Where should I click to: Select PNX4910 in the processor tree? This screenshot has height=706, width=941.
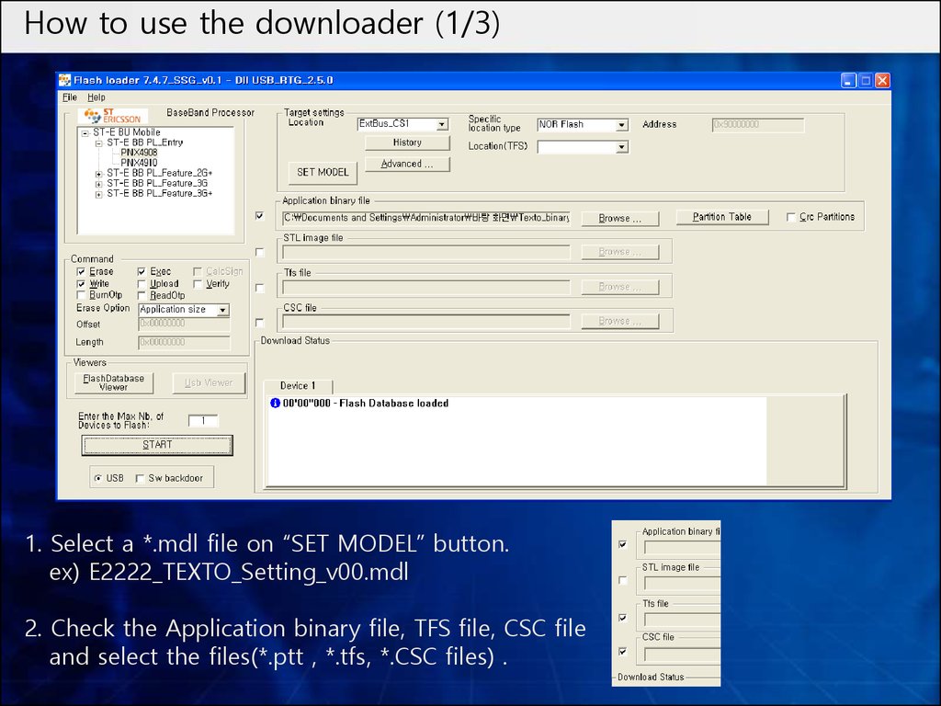point(139,163)
